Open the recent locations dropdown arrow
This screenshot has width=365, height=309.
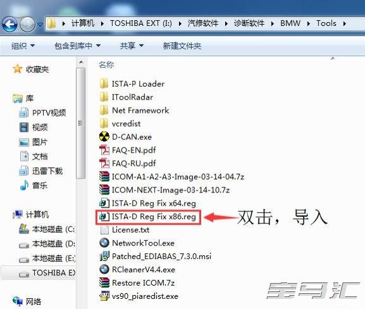[x=40, y=24]
